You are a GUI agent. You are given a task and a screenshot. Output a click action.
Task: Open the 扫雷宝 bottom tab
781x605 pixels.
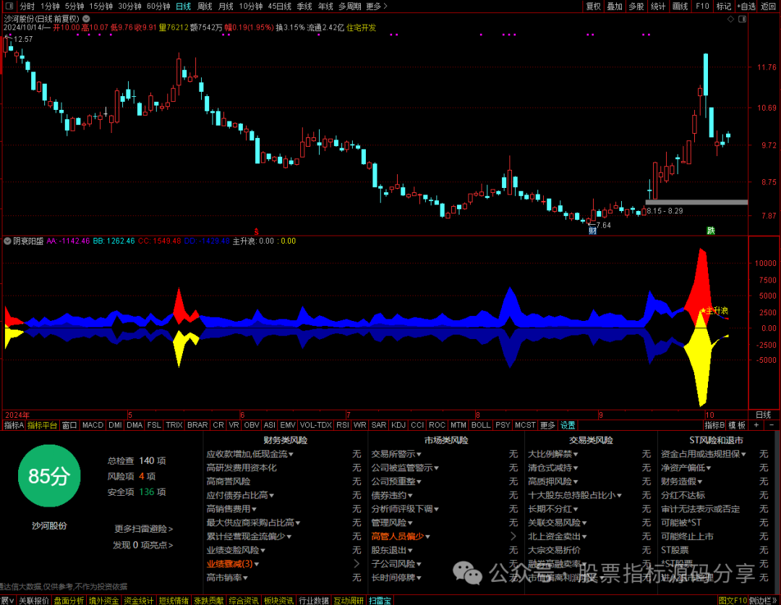[380, 601]
